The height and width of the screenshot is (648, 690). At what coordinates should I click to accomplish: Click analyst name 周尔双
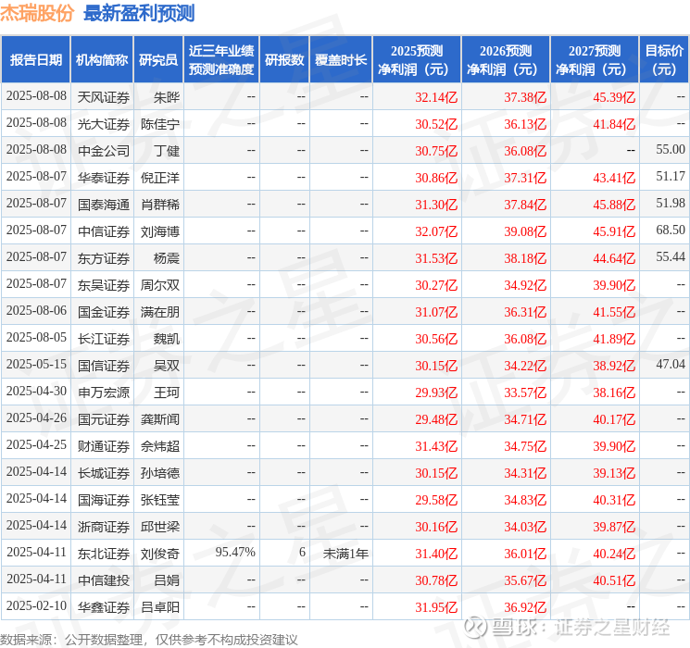(160, 285)
